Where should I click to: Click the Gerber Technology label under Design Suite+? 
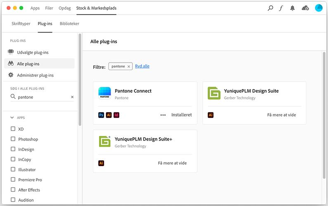[x=130, y=146]
